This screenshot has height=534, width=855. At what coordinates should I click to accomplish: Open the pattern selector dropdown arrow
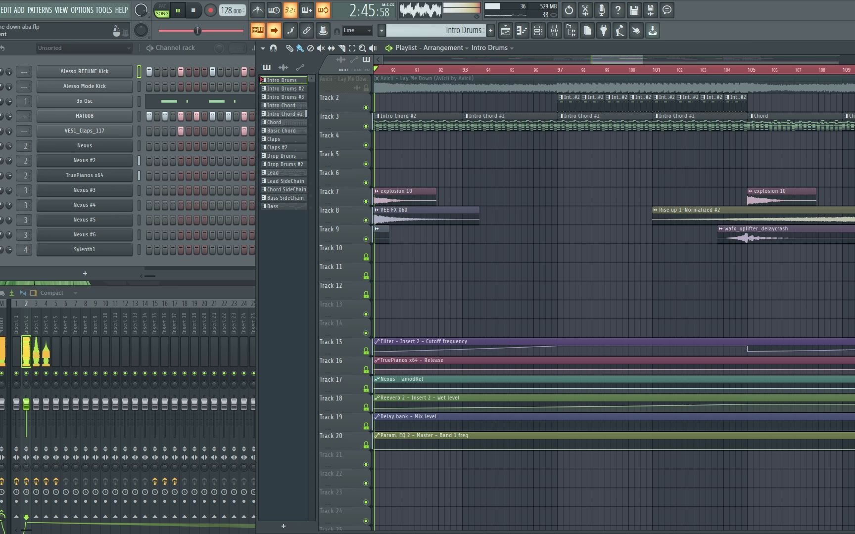click(381, 31)
